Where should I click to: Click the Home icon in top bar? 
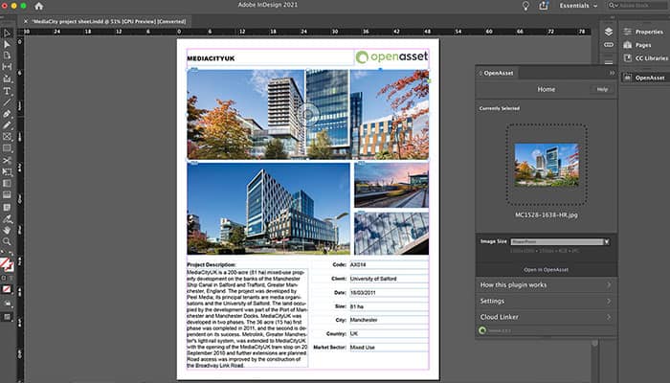click(x=39, y=6)
